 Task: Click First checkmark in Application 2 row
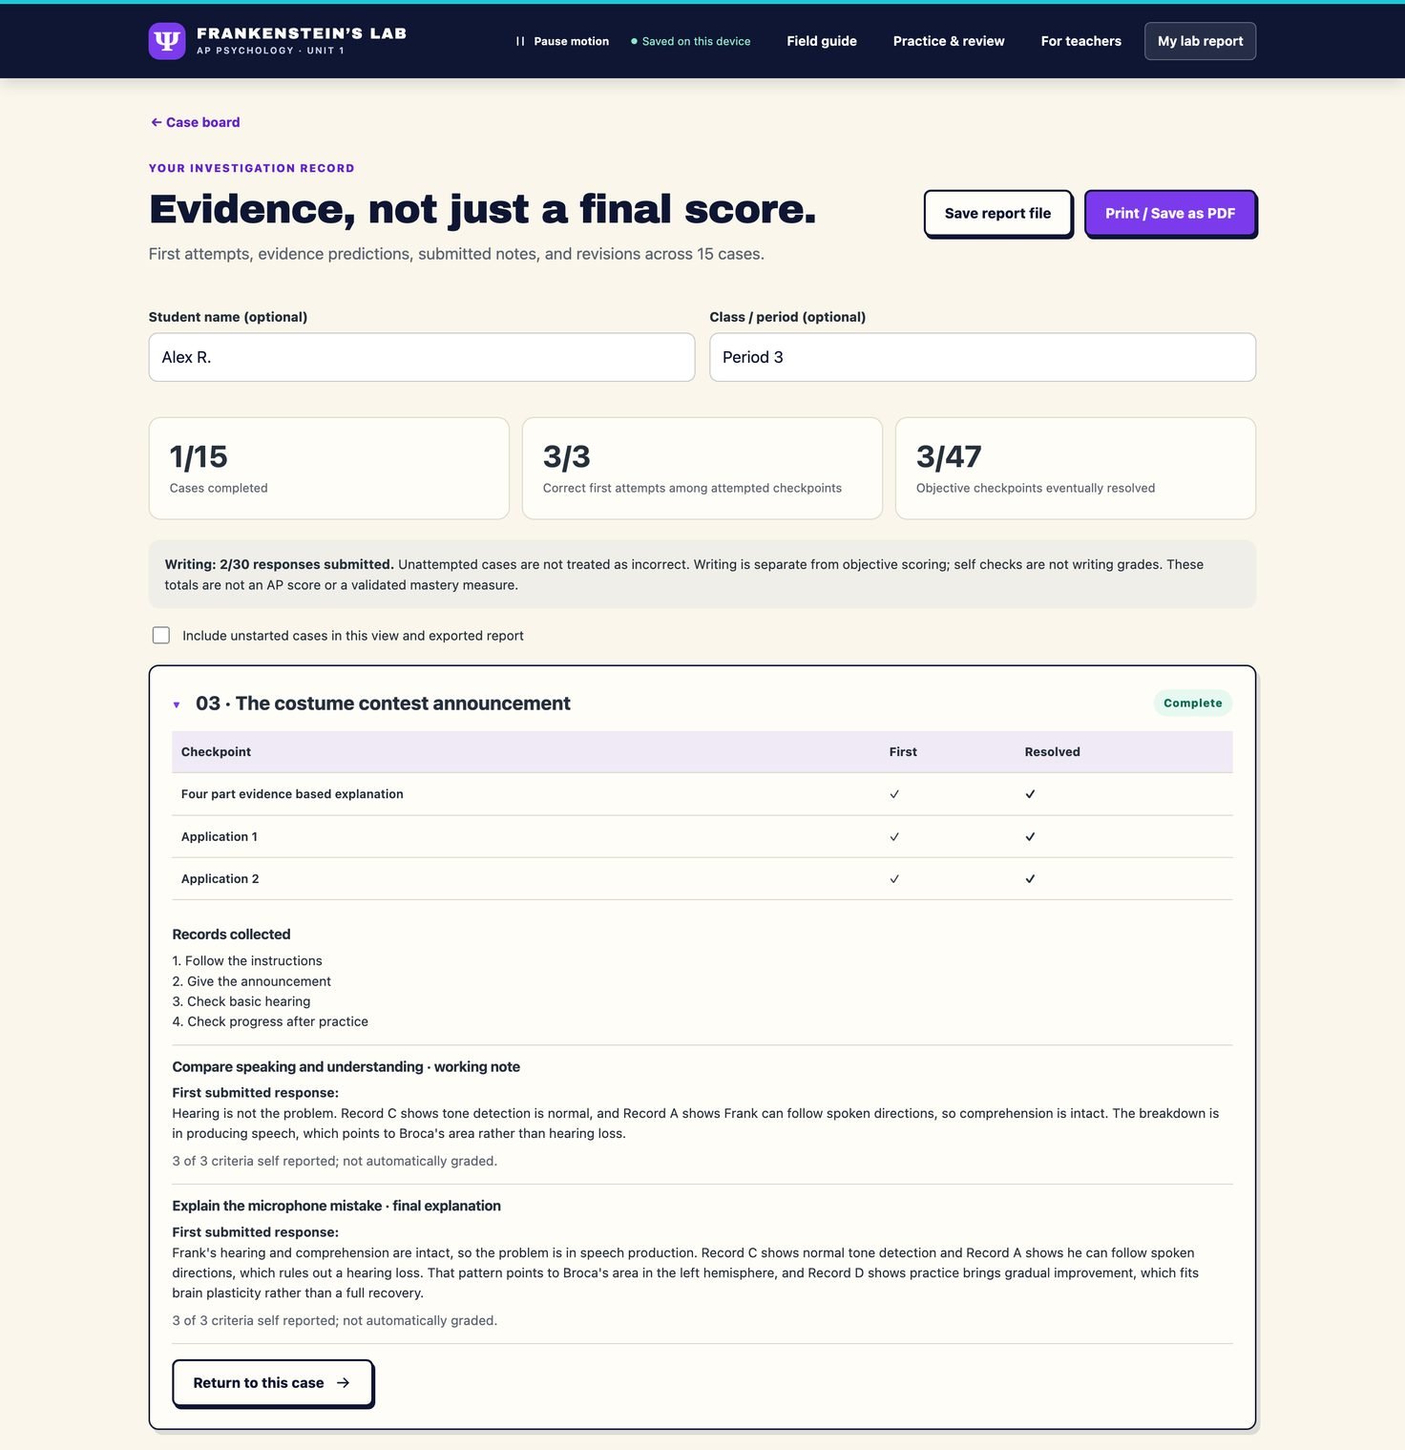coord(894,879)
